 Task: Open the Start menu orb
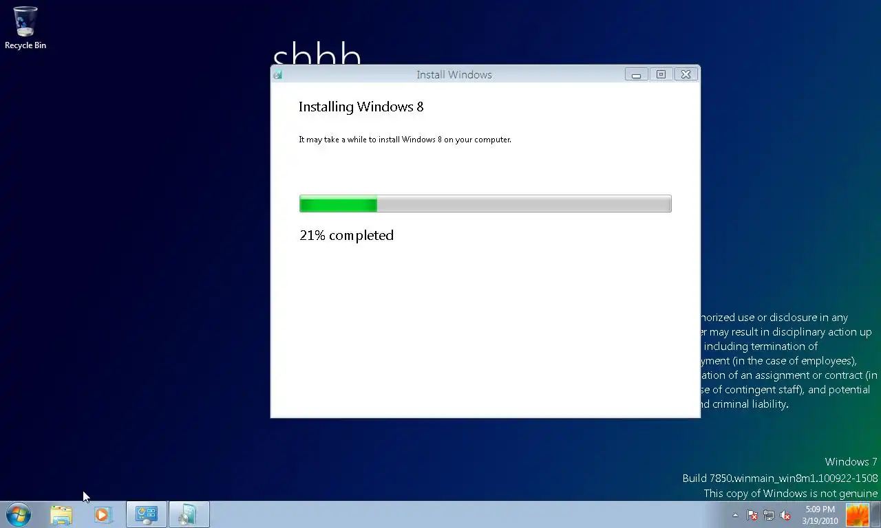pos(19,514)
